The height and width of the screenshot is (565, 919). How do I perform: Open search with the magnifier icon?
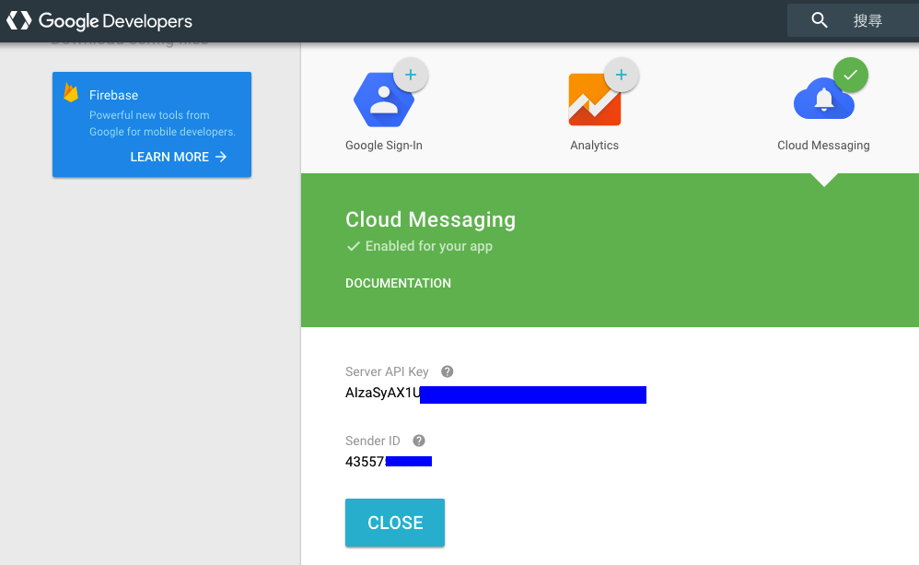[820, 20]
